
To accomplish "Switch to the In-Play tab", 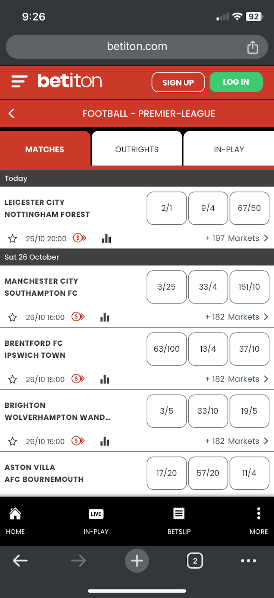I will point(229,149).
